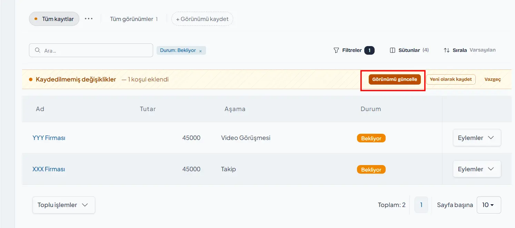Discard changes with Vazgeç
The width and height of the screenshot is (515, 228).
(493, 79)
